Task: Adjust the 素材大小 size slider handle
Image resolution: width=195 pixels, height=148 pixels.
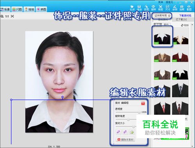Action: [x=134, y=126]
